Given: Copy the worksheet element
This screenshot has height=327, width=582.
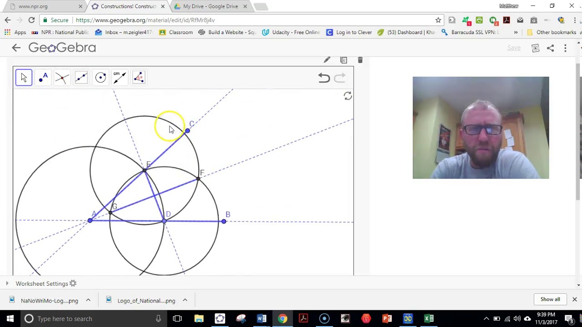Looking at the screenshot, I should click(x=344, y=60).
